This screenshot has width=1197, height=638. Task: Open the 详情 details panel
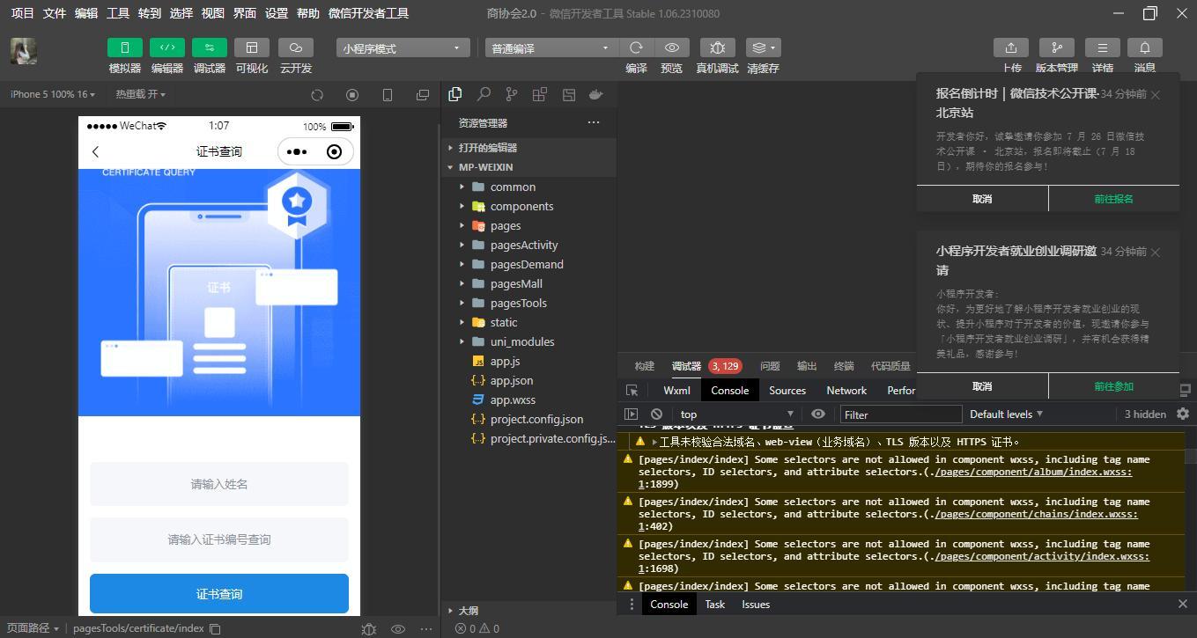pyautogui.click(x=1103, y=48)
